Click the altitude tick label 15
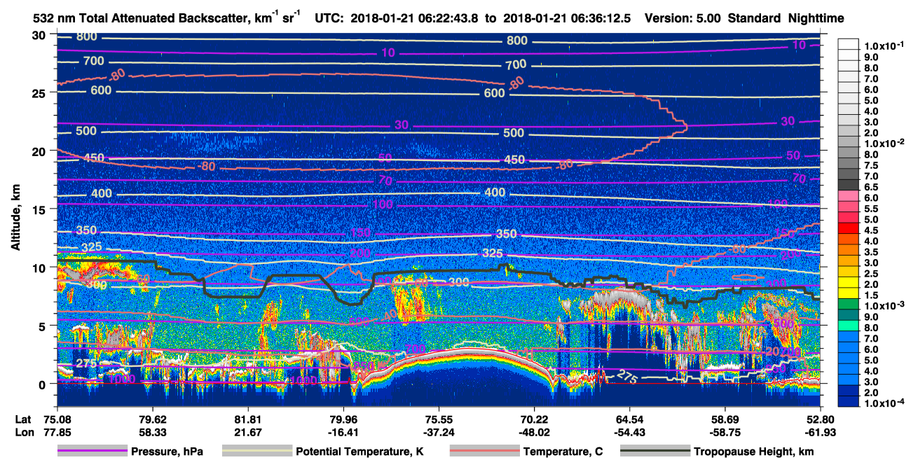This screenshot has width=911, height=467. coord(41,209)
